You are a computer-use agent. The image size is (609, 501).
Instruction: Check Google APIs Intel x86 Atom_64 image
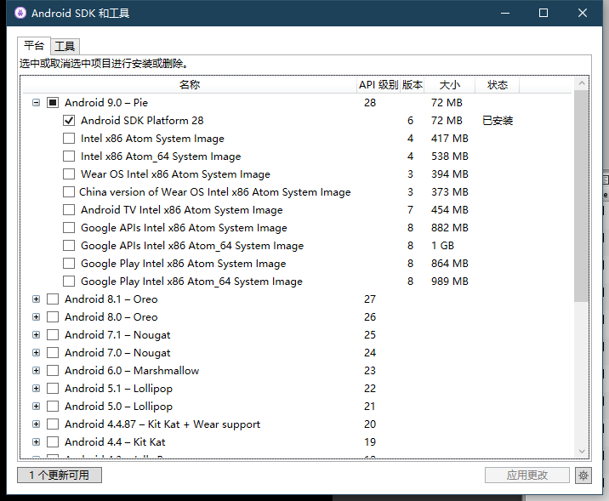click(69, 246)
